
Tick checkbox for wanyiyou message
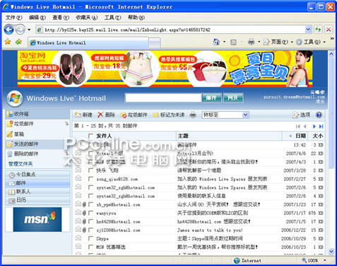tap(90, 213)
